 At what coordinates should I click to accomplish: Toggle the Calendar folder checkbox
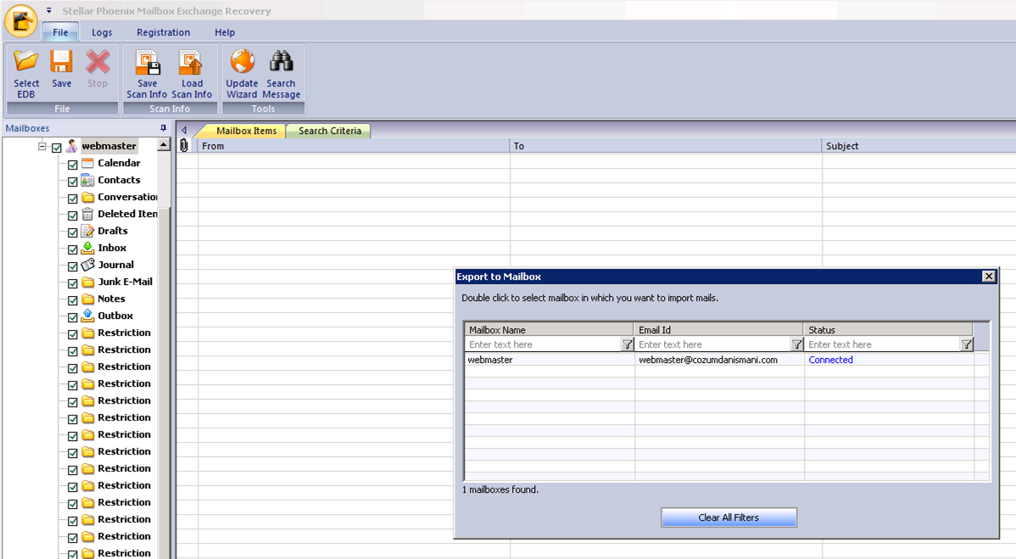point(73,165)
